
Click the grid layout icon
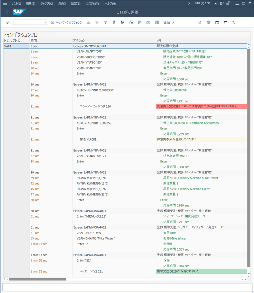(157, 22)
